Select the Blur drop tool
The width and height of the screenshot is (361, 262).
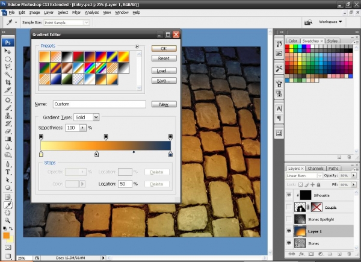(8, 147)
